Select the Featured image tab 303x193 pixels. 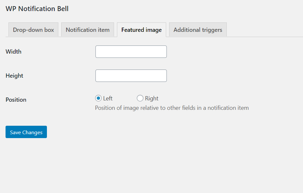141,30
